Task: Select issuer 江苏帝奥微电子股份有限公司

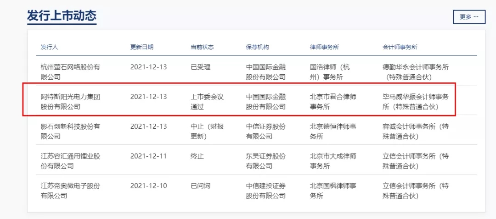Action: [70, 191]
